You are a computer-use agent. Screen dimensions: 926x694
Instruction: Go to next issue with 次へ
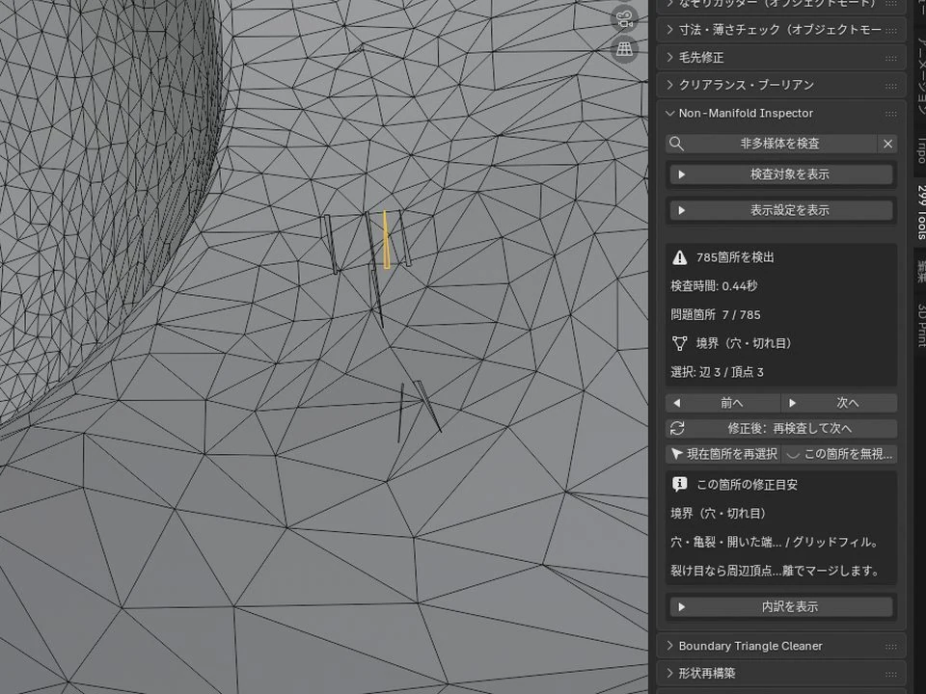click(x=839, y=403)
